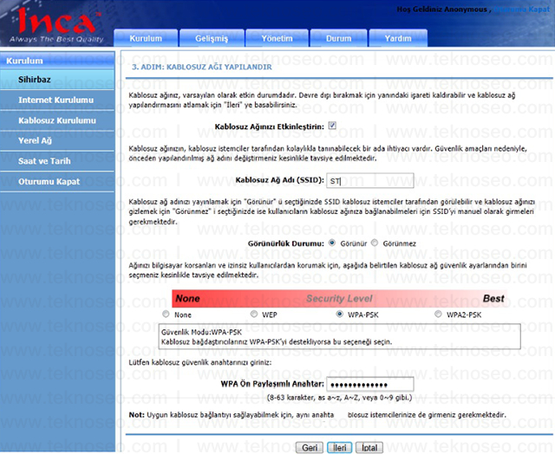Open the Kurulum top tab
The image size is (555, 454).
pyautogui.click(x=146, y=38)
